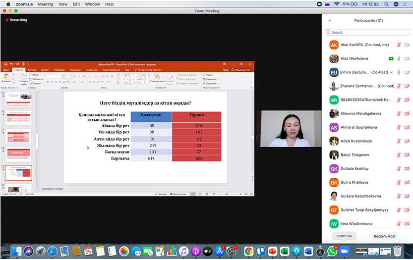
Task: Collapse the Participants panel chevron
Action: tap(330, 20)
